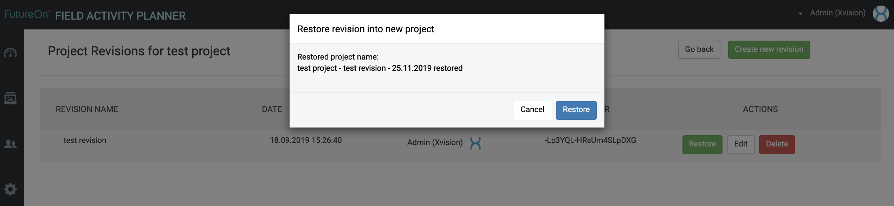Image resolution: width=894 pixels, height=206 pixels.
Task: Open the projects panel via the image icon
Action: [11, 98]
